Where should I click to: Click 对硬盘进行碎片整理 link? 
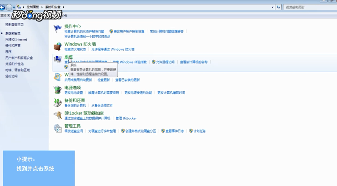[102, 131]
